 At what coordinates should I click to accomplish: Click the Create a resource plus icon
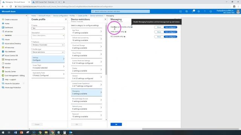coord(3,19)
